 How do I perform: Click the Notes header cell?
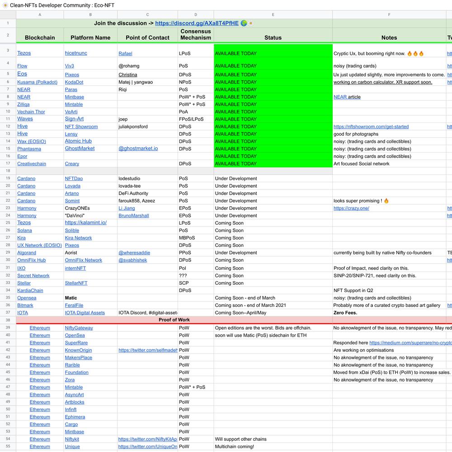389,35
